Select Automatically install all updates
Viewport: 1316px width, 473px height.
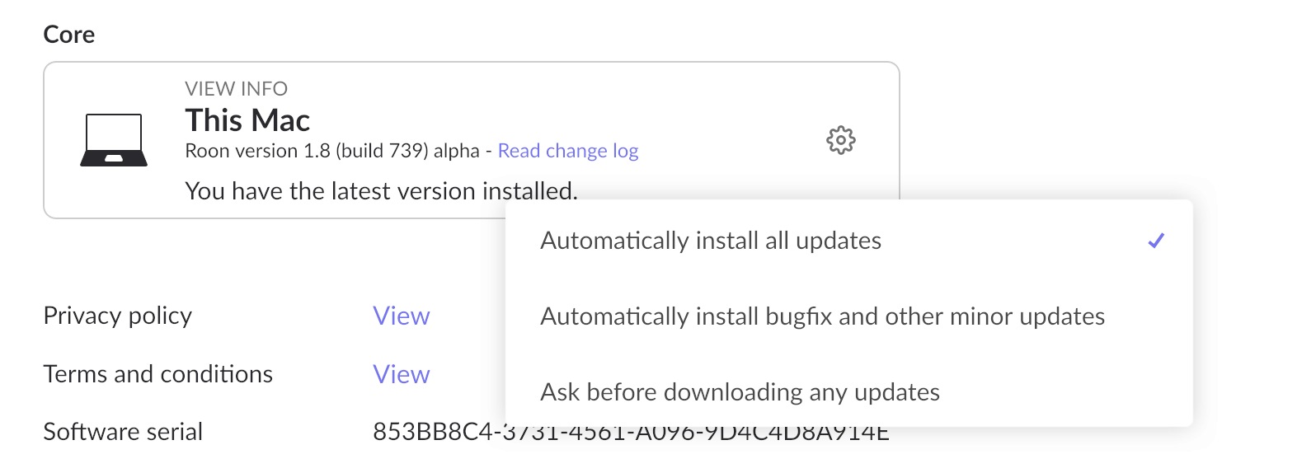click(x=710, y=241)
